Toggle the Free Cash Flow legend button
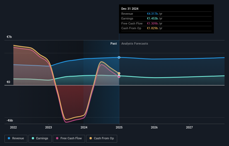Image resolution: width=229 pixels, height=146 pixels. 69,138
